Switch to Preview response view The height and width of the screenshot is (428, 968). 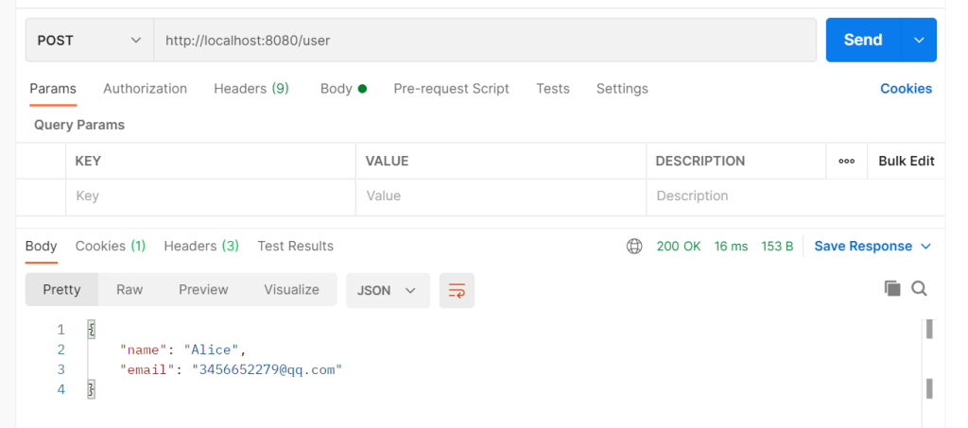point(203,290)
